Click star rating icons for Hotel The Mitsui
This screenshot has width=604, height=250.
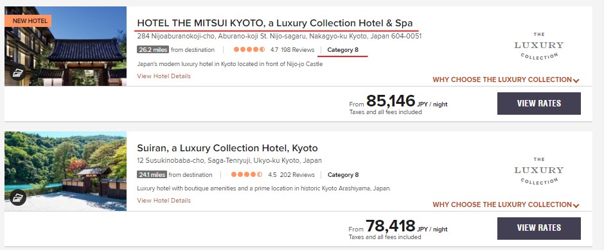249,49
